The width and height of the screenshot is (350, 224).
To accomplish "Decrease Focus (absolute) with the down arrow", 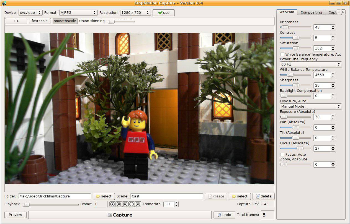I will pos(333,150).
